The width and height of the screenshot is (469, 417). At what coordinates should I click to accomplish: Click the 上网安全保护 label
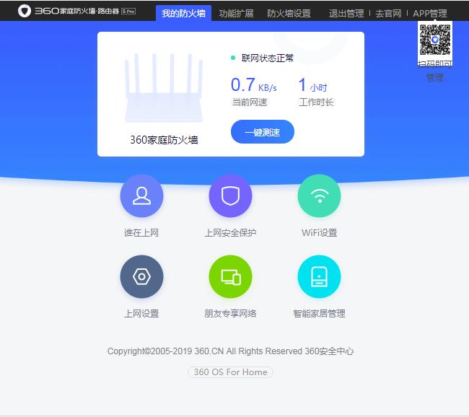coord(230,233)
